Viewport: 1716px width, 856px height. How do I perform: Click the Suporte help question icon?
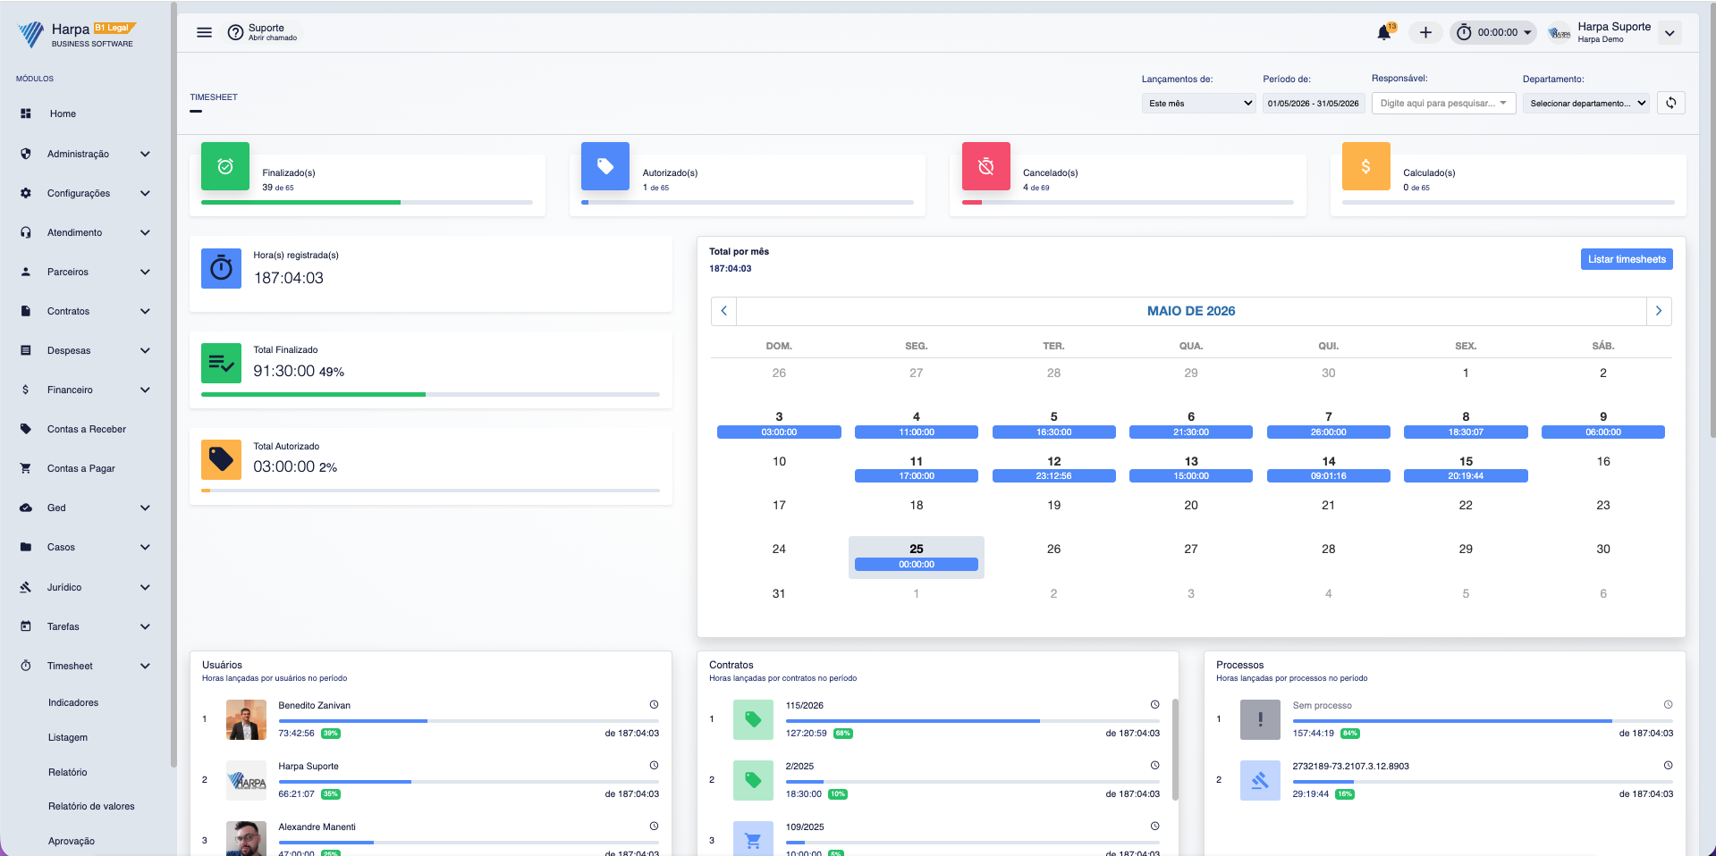coord(235,33)
